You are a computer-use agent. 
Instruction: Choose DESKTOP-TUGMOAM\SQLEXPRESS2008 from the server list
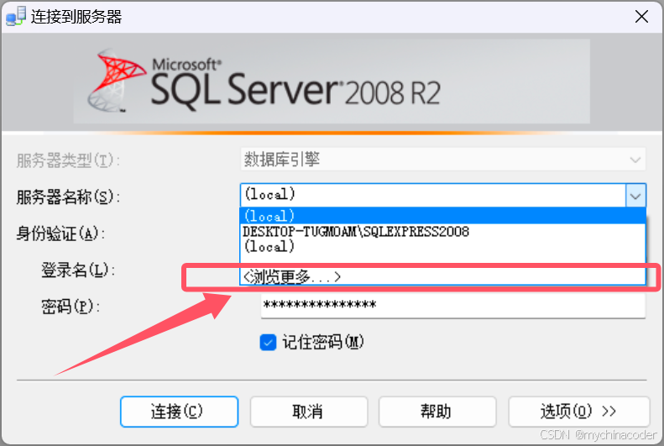442,231
